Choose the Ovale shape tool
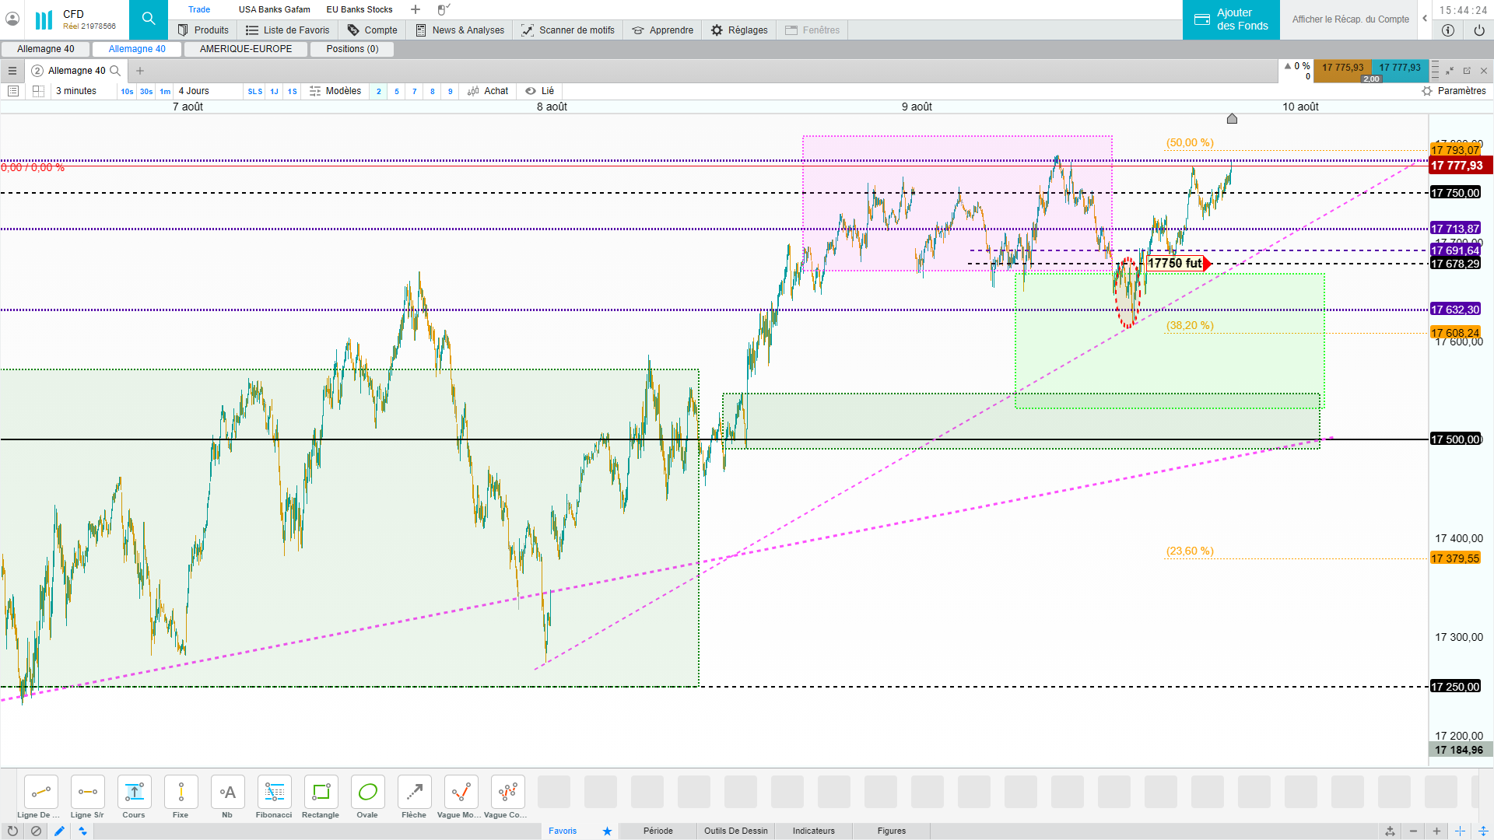Image resolution: width=1494 pixels, height=840 pixels. [x=367, y=793]
